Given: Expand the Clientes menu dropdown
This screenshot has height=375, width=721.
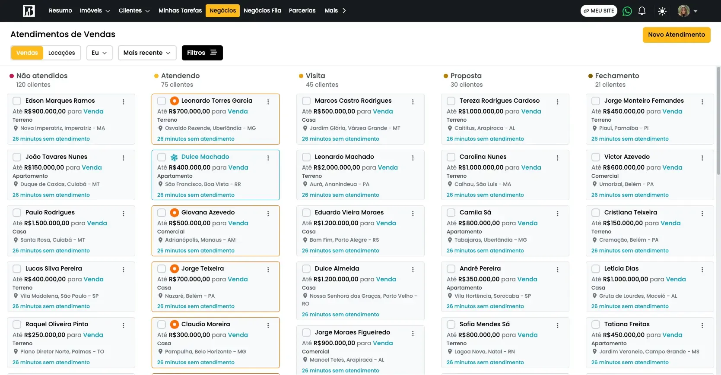Looking at the screenshot, I should pyautogui.click(x=134, y=11).
